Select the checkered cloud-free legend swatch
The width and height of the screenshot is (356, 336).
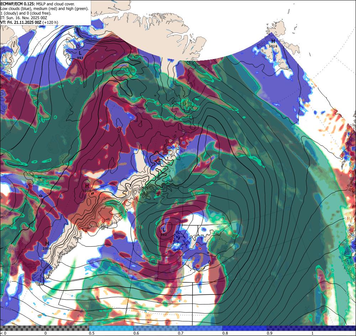pyautogui.click(x=44, y=328)
